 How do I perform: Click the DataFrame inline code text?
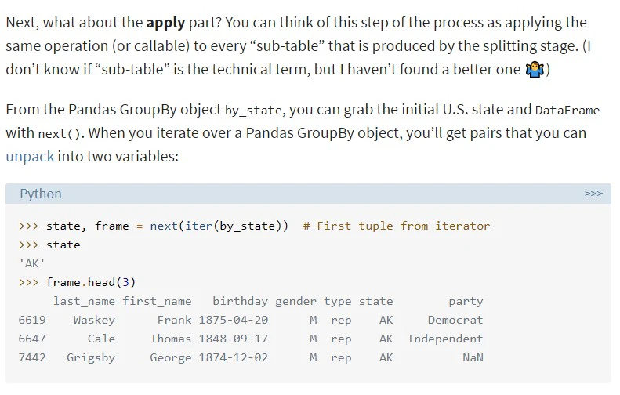567,110
